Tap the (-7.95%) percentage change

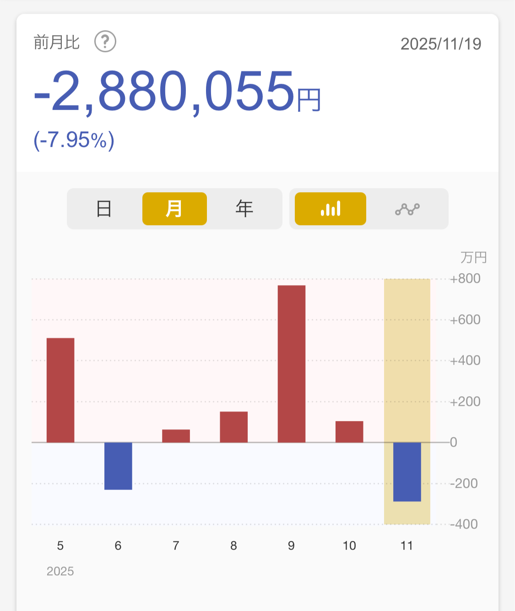click(74, 140)
